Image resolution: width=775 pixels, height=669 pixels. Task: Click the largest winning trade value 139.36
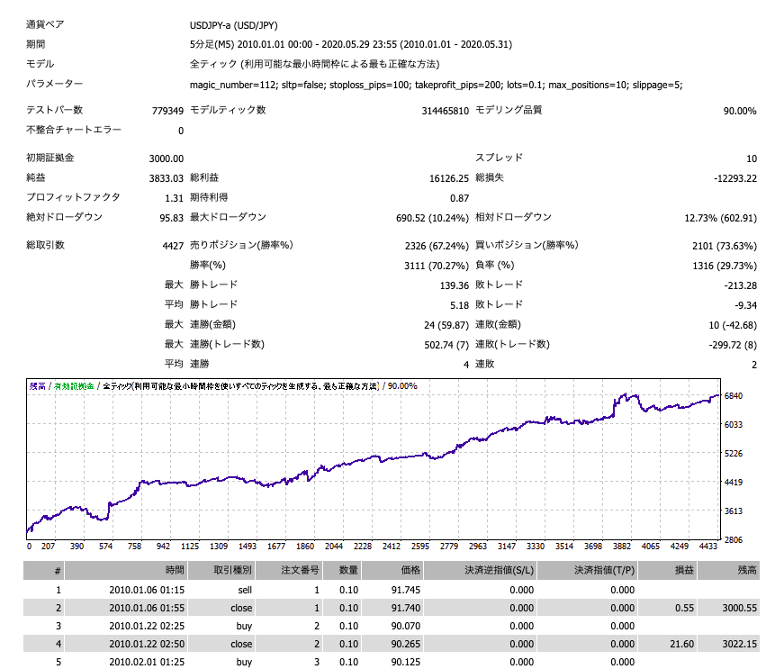coord(455,285)
